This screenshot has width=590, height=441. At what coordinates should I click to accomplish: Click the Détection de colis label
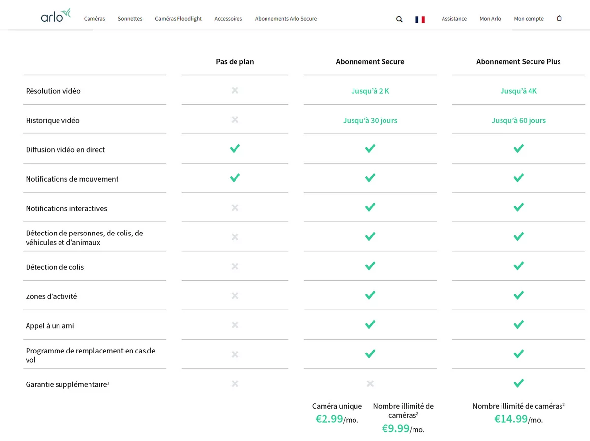(x=55, y=267)
